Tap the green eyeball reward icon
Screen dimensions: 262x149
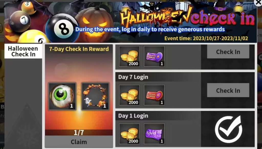pyautogui.click(x=62, y=96)
